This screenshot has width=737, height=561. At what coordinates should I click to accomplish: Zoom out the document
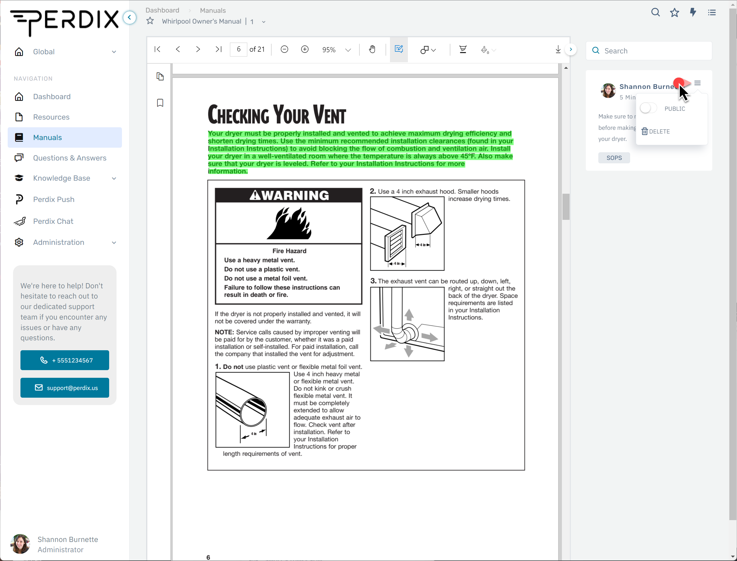pos(284,49)
